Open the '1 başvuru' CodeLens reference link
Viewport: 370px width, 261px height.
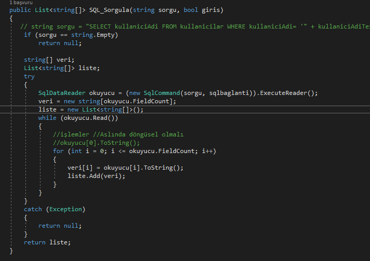point(21,3)
